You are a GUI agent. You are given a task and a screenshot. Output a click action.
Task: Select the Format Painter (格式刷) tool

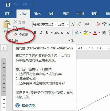pyautogui.click(x=21, y=35)
